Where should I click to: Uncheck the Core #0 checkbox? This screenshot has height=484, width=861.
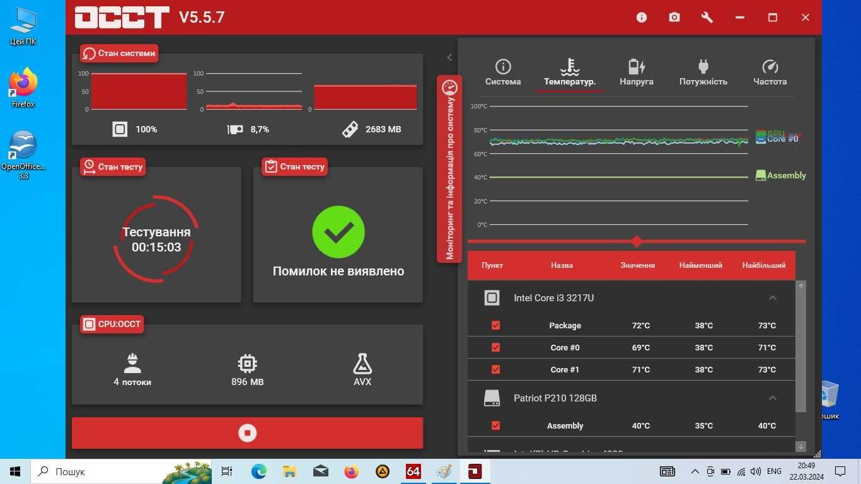(495, 347)
